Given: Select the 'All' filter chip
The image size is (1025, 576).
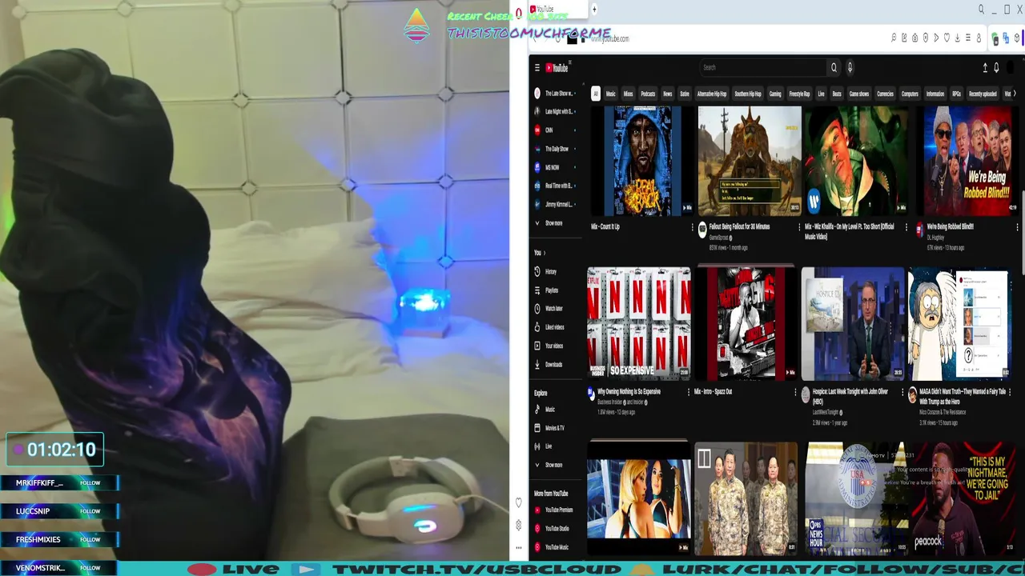Looking at the screenshot, I should [595, 94].
